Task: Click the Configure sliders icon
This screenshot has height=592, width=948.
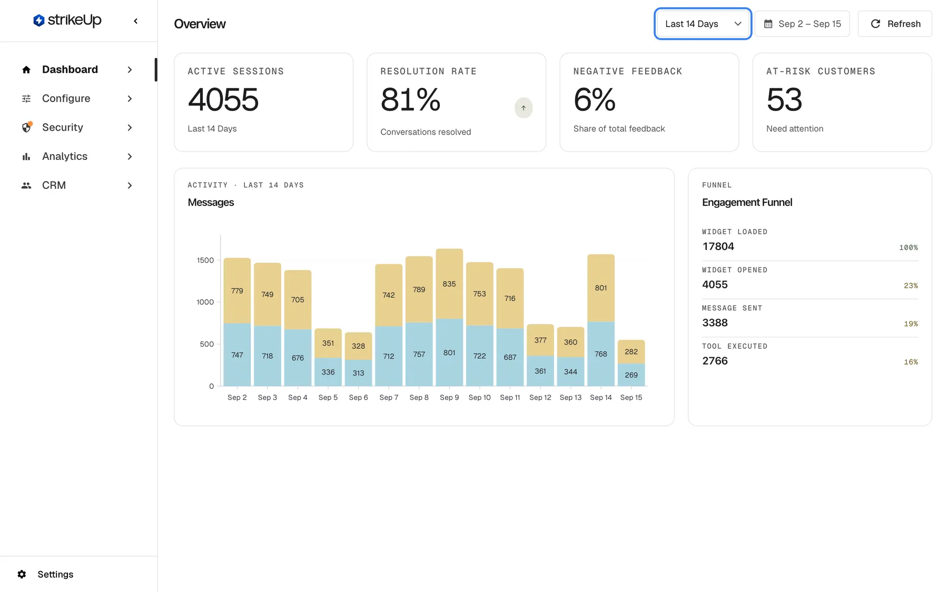Action: click(26, 98)
